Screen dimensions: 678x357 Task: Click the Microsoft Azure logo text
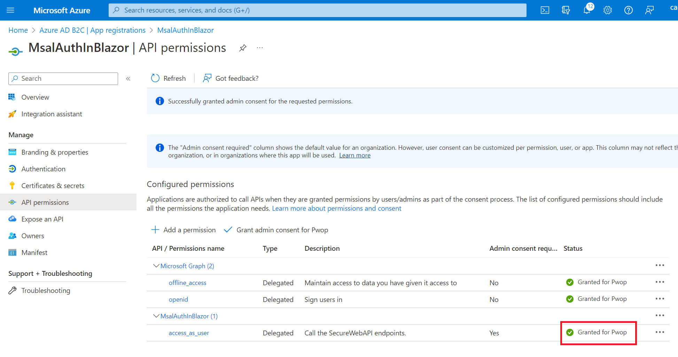(62, 10)
